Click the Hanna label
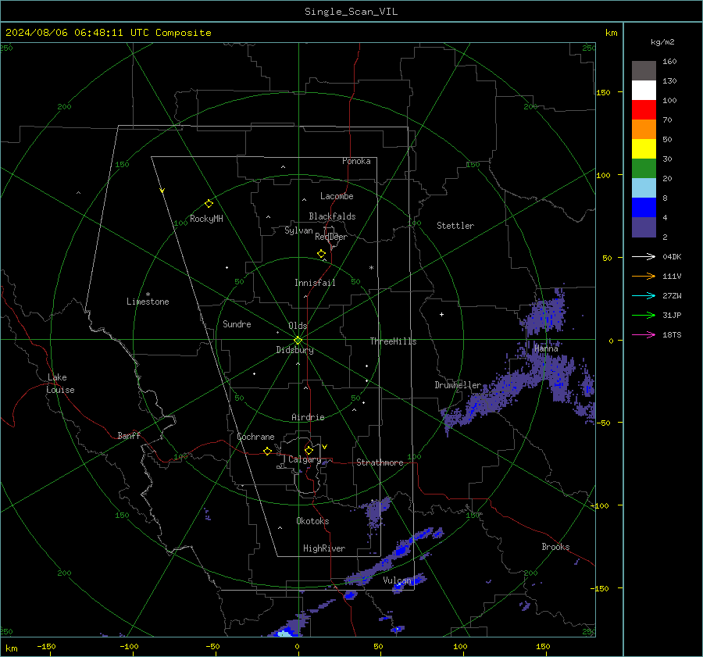Image resolution: width=703 pixels, height=657 pixels. click(x=546, y=348)
